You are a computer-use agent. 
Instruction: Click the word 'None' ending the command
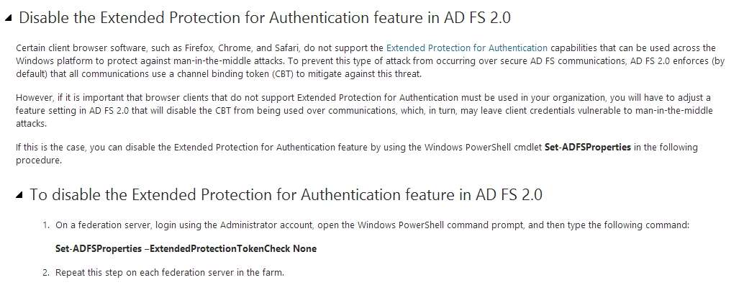(x=305, y=249)
